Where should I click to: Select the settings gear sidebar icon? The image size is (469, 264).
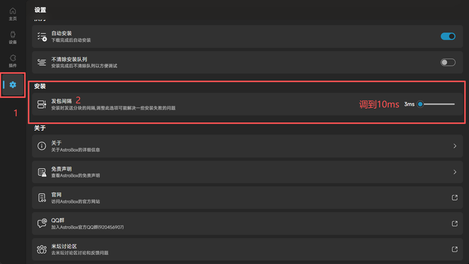(x=13, y=85)
